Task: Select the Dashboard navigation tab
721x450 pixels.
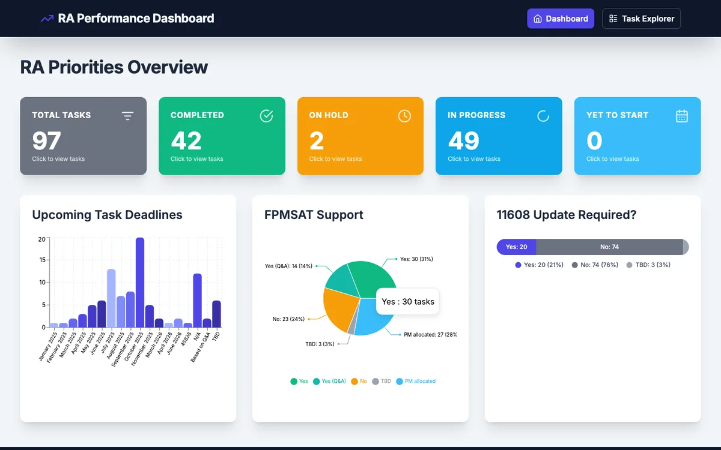Action: coord(561,19)
